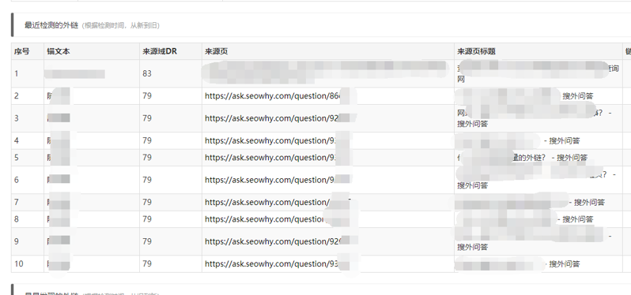Click serial number 5 in 序号 column
Viewport: 631px width, 295px height.
click(17, 158)
